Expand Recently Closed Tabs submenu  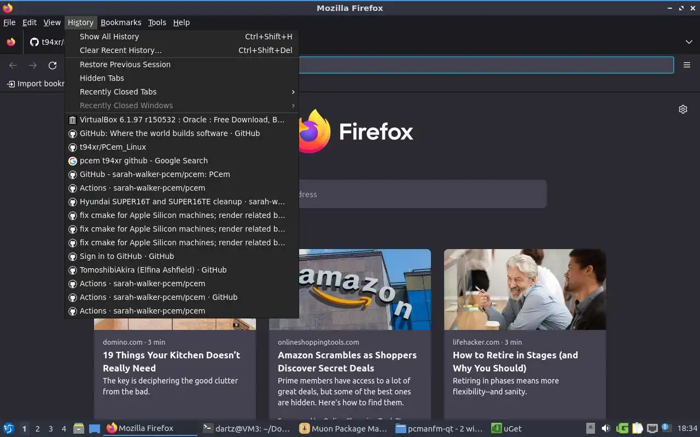[182, 92]
